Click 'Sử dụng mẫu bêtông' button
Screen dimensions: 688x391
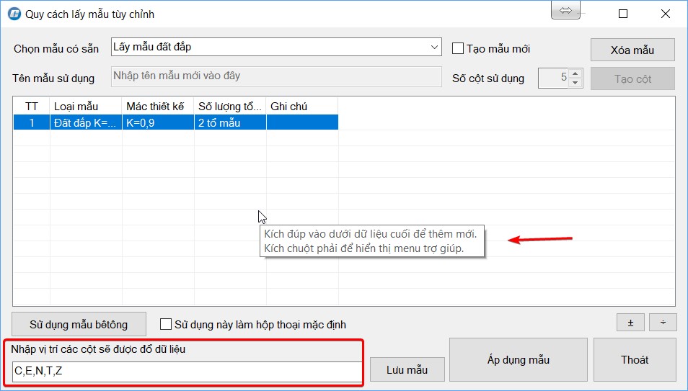[79, 325]
